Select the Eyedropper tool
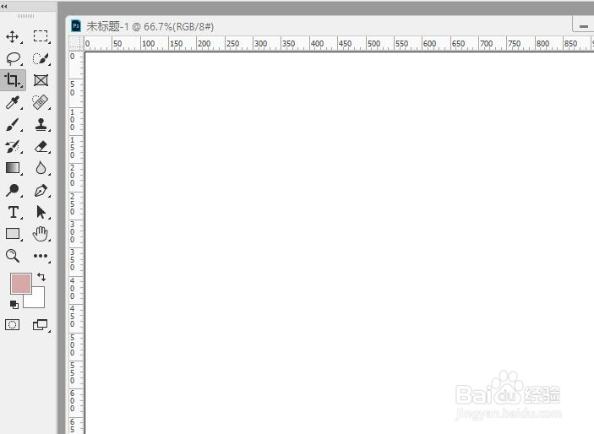The width and height of the screenshot is (594, 434). [x=13, y=102]
